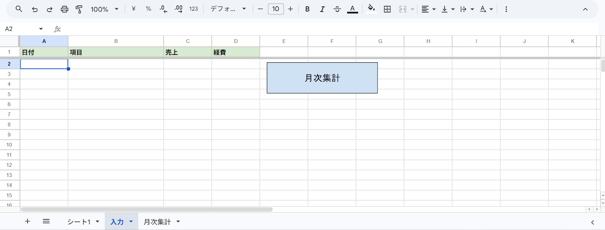Open the borders menu
Image resolution: width=605 pixels, height=230 pixels.
pos(388,9)
